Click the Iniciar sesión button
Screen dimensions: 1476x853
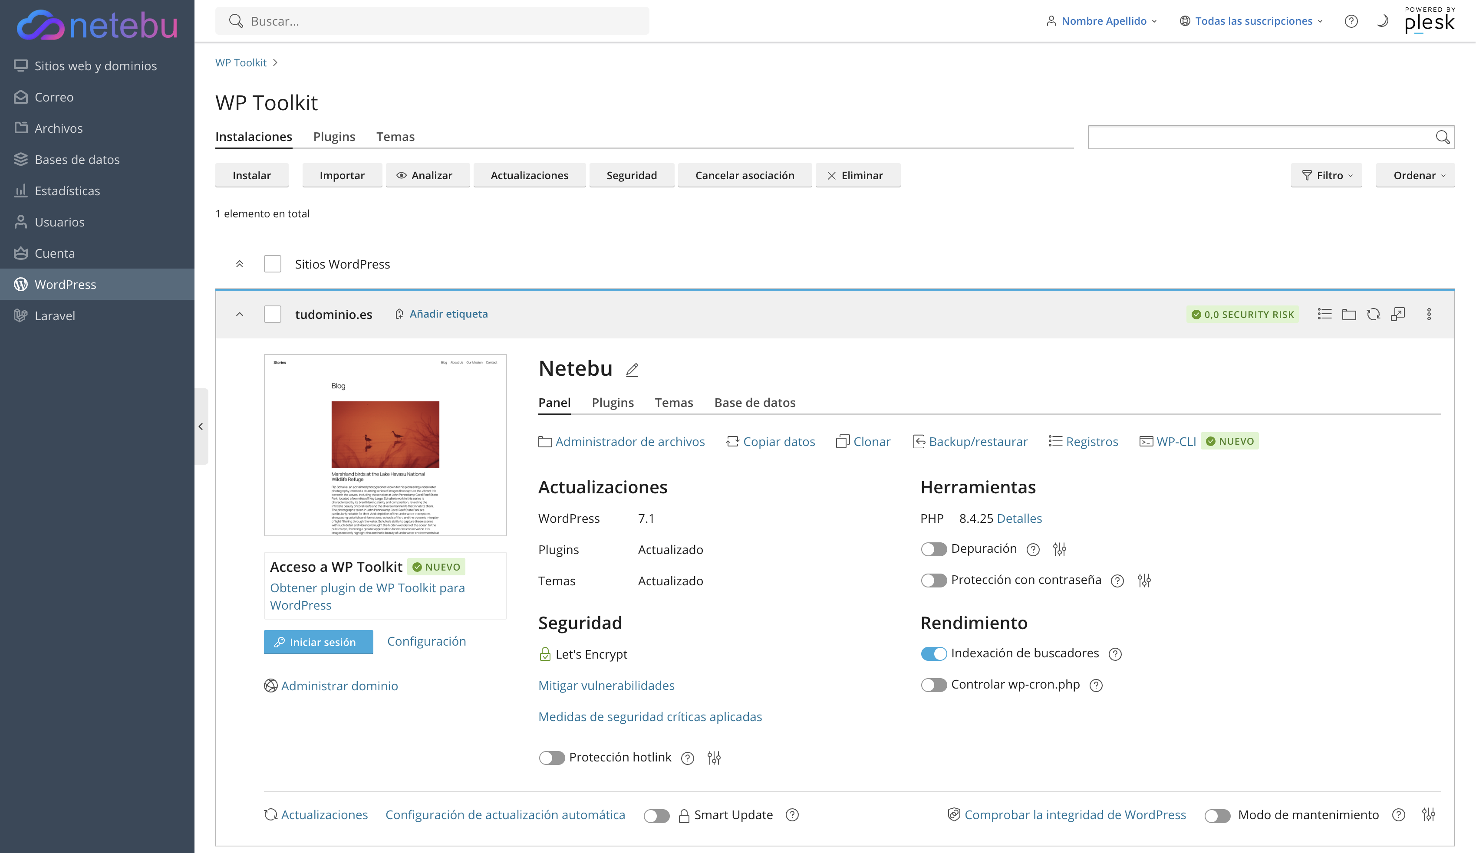click(x=318, y=642)
